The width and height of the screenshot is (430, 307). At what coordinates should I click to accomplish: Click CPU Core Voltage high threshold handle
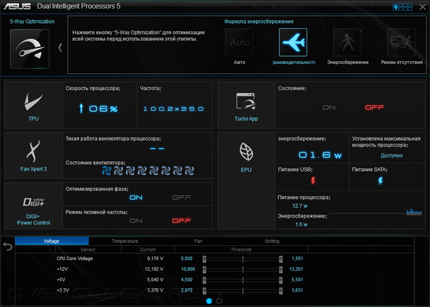(x=281, y=259)
